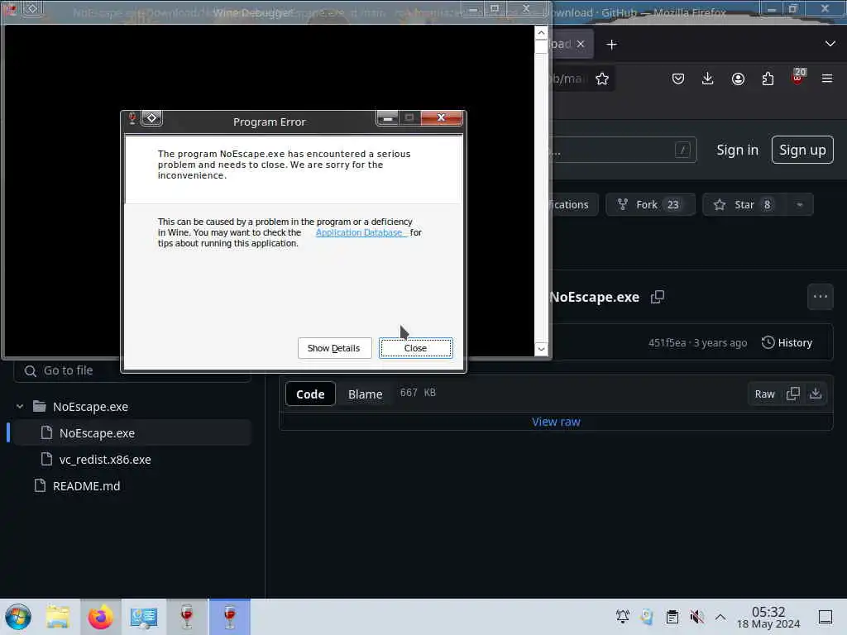Click the Raw button
Screen dimensions: 847x635
click(x=764, y=394)
